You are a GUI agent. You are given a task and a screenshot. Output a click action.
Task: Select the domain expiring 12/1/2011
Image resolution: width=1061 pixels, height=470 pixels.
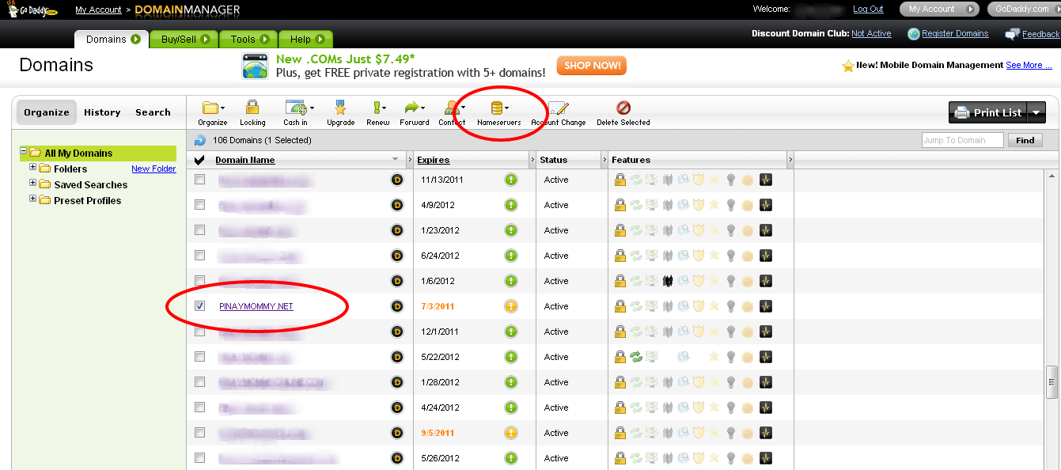(200, 332)
